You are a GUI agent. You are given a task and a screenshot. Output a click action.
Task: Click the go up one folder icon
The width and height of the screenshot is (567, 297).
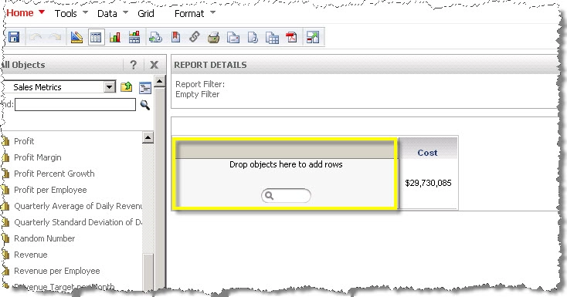point(126,86)
